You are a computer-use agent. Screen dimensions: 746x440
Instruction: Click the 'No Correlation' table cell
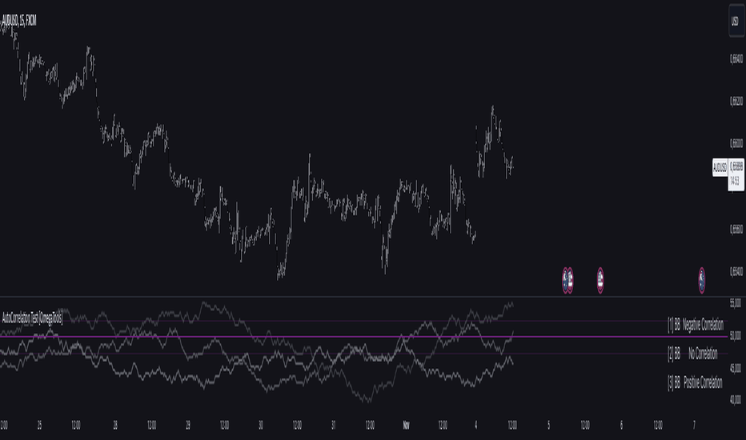pos(703,354)
